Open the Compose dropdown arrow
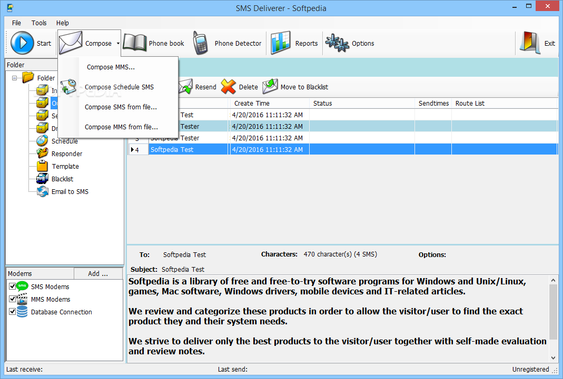This screenshot has width=563, height=379. 118,43
